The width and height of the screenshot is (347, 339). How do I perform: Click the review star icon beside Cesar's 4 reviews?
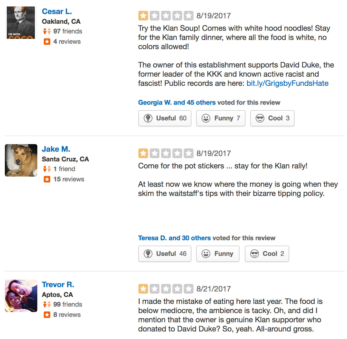[x=47, y=42]
